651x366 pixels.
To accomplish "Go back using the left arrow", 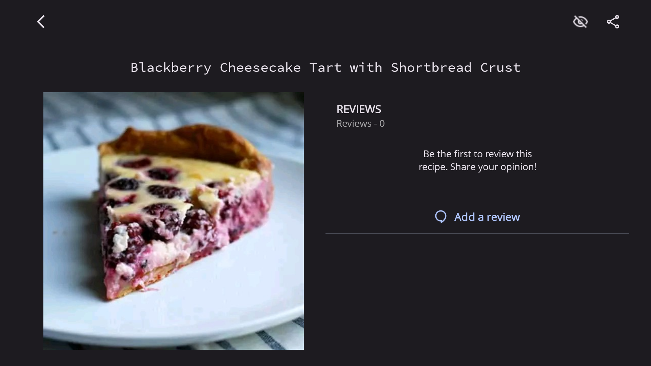I will point(41,22).
